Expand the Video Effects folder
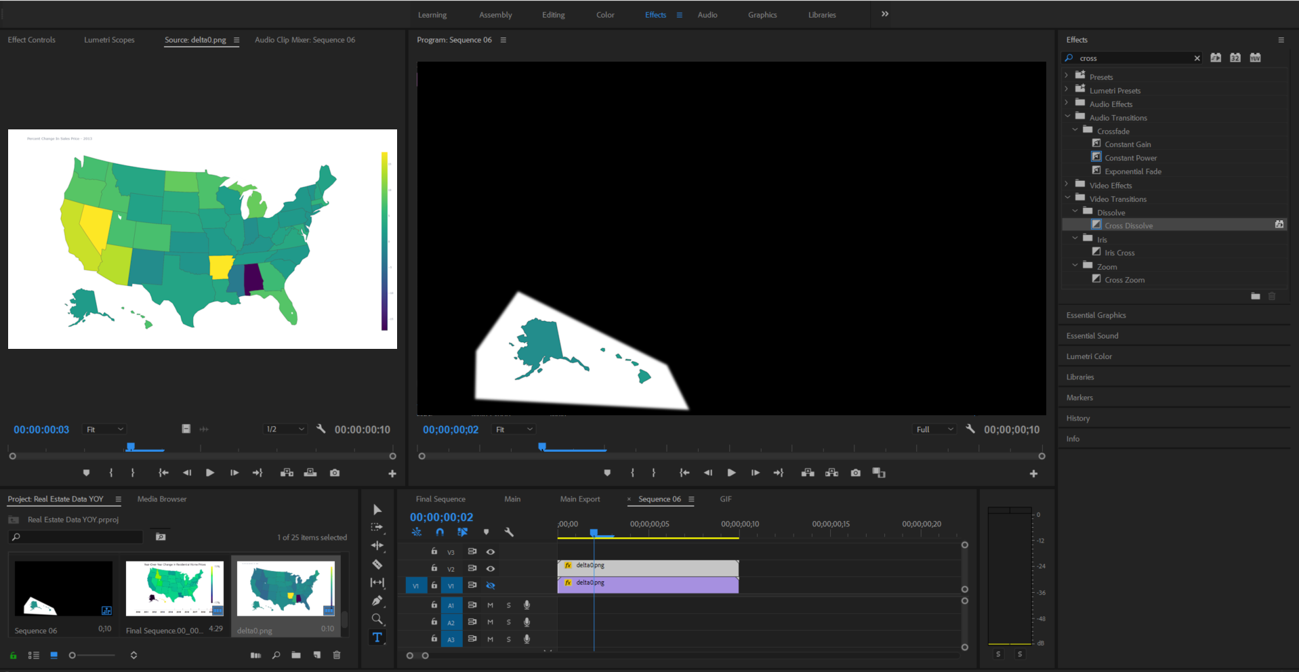Screen dimensions: 1299x672 click(x=1067, y=185)
